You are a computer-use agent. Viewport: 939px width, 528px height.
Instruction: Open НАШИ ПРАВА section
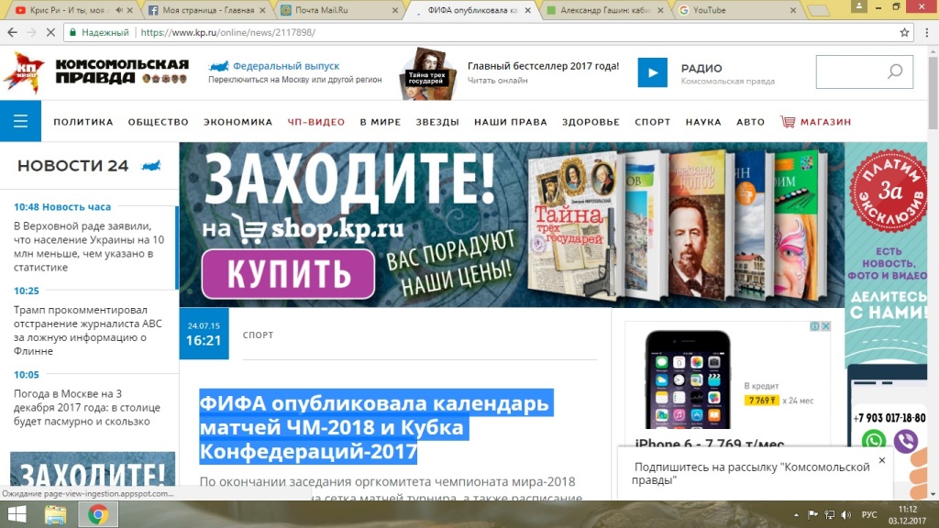point(511,122)
